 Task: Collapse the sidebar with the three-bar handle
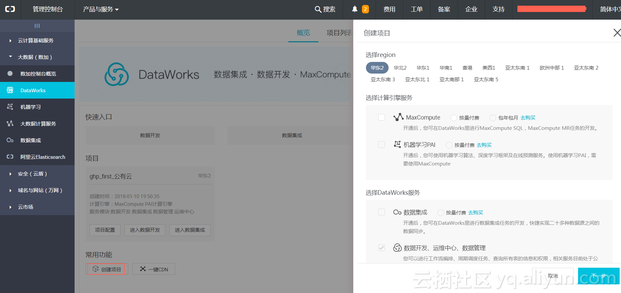(x=37, y=26)
